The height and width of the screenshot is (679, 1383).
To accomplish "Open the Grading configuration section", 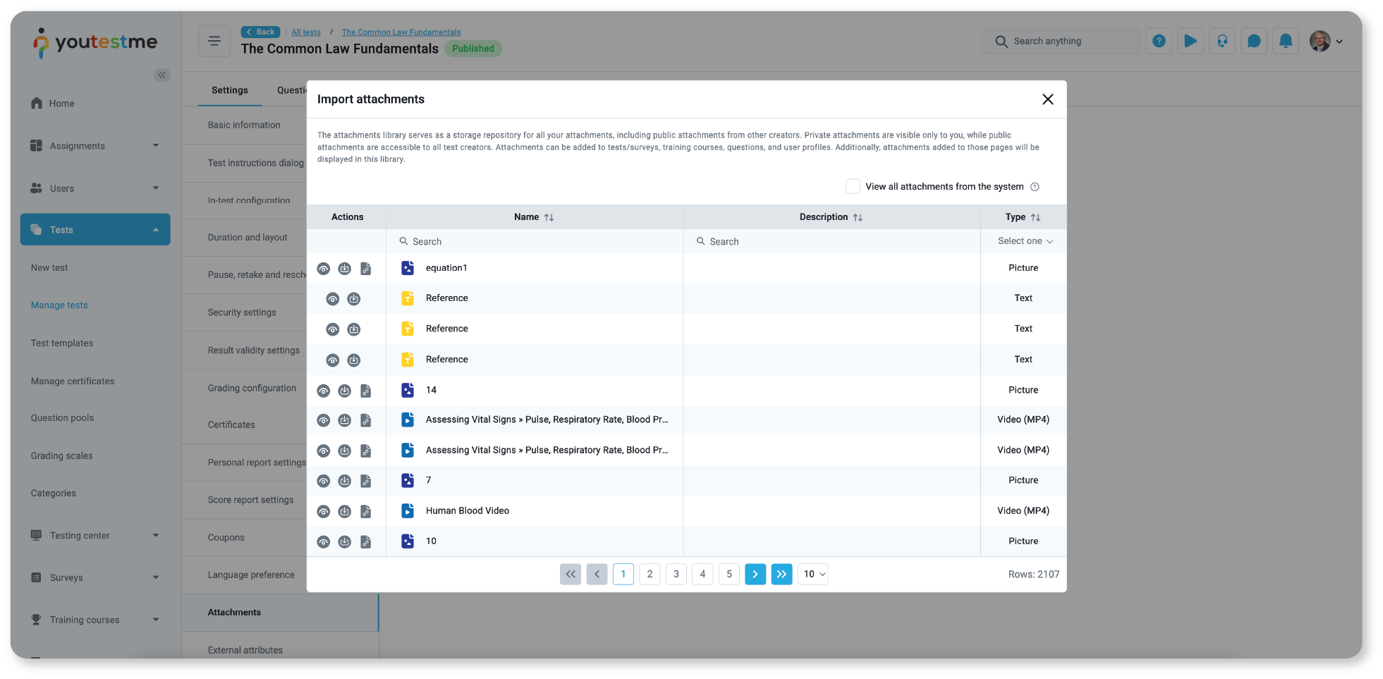I will (x=252, y=388).
